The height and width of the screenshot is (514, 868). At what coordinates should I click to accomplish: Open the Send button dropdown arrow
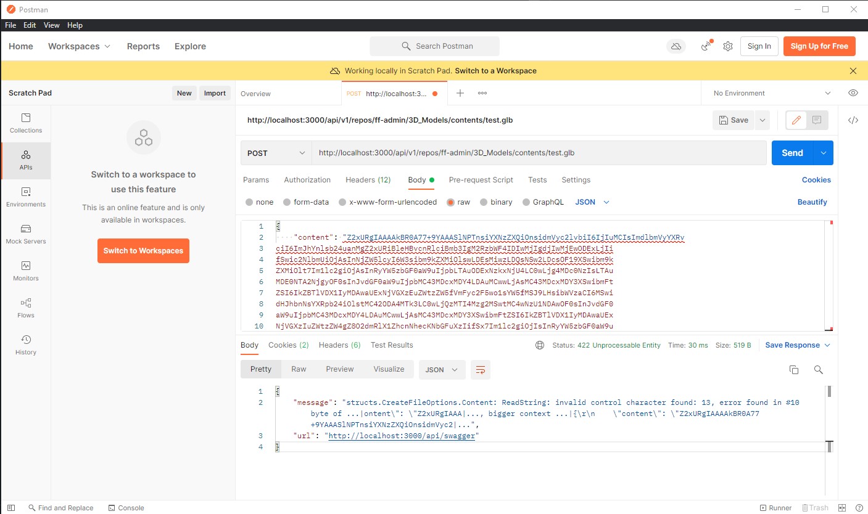[823, 153]
